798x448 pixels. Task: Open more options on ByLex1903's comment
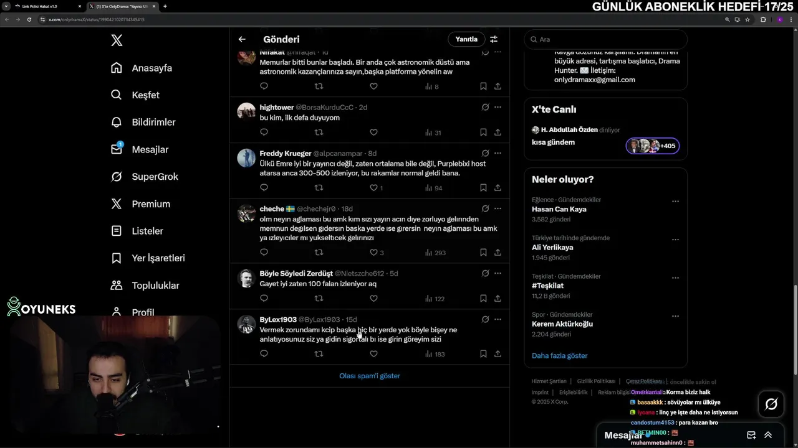point(498,319)
